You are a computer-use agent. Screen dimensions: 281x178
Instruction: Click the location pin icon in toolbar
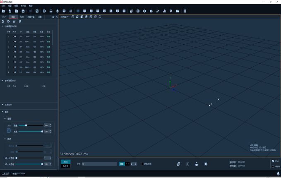(x=171, y=11)
